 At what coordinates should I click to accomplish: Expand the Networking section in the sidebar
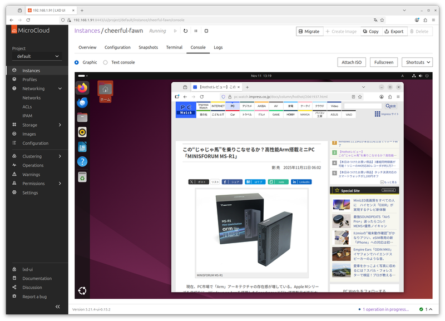[34, 88]
